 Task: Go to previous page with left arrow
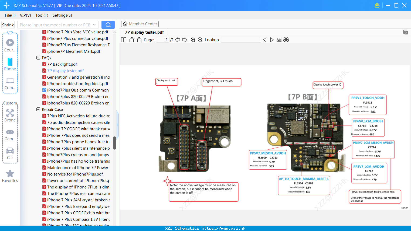(178, 40)
